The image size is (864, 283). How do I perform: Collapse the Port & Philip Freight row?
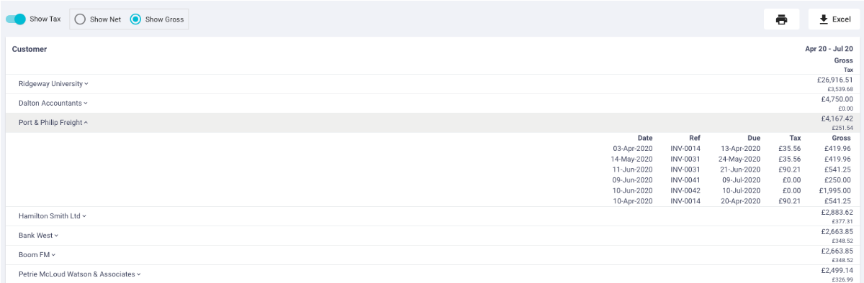pyautogui.click(x=53, y=123)
